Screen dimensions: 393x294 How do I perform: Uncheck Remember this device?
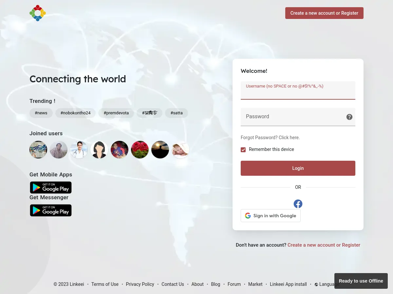pos(243,150)
